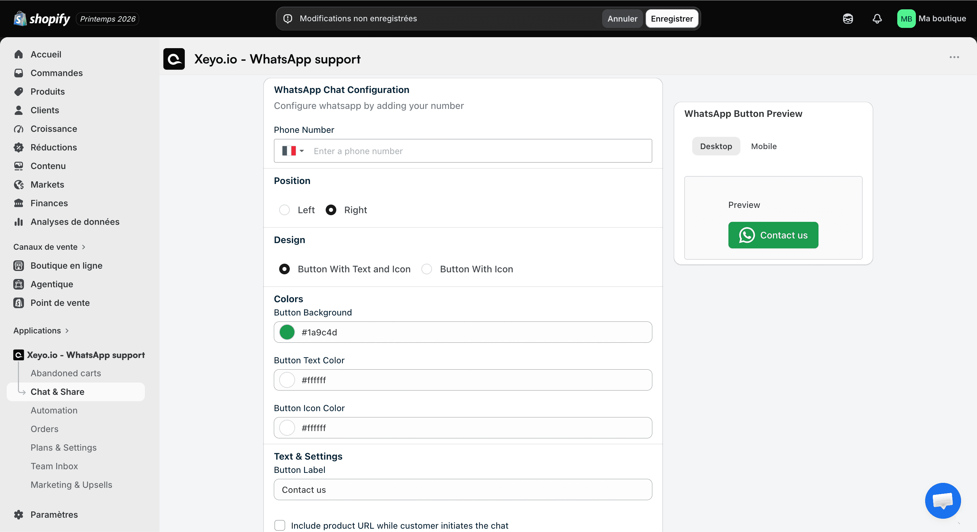Click the Button Icon Color swatch
The image size is (977, 532).
(287, 427)
